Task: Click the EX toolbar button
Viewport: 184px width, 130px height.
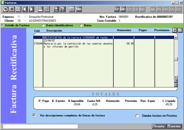Action: point(178,9)
